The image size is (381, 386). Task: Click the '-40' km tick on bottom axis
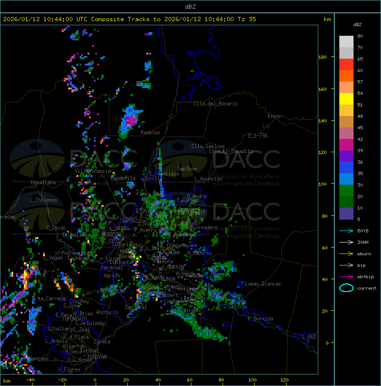30,380
